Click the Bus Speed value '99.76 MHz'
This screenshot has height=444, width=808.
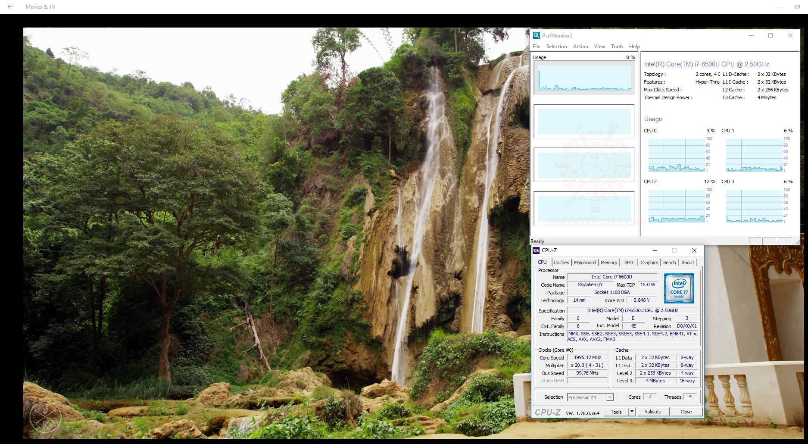(587, 373)
